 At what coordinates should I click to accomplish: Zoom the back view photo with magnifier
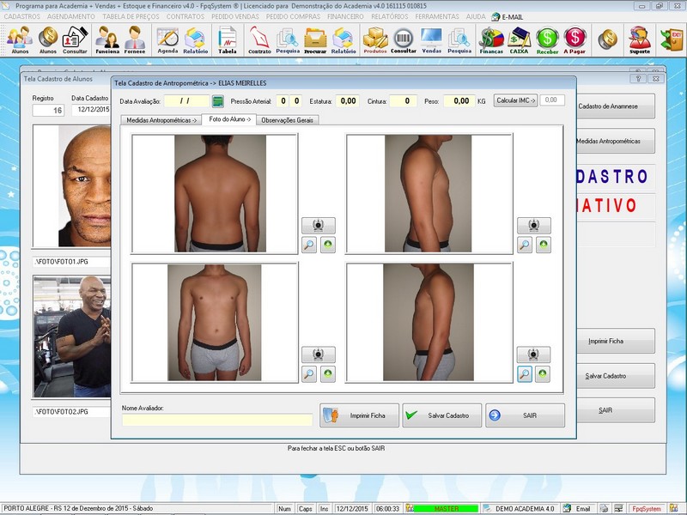pyautogui.click(x=309, y=245)
